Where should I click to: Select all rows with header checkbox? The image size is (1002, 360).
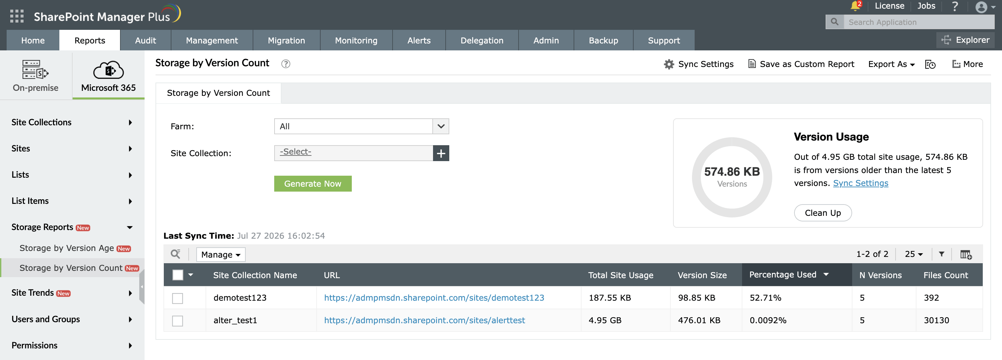tap(178, 275)
